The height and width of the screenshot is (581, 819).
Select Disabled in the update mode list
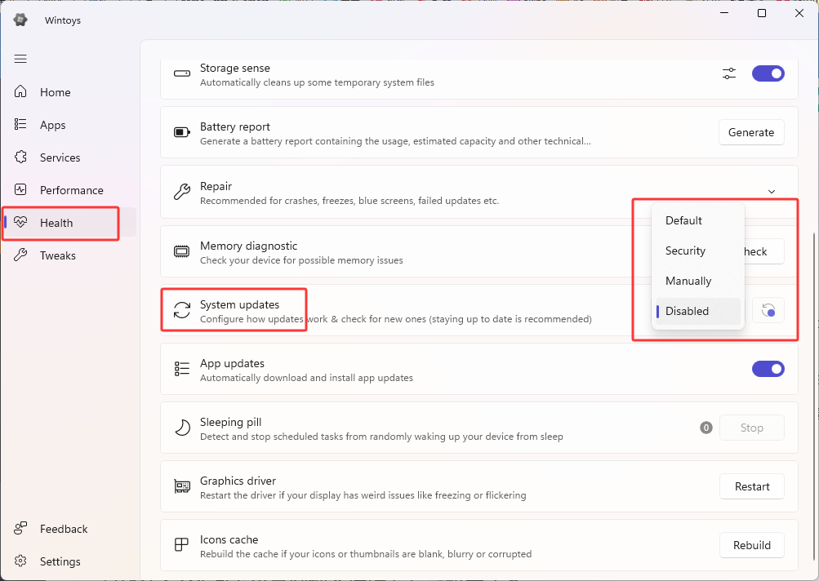click(687, 311)
